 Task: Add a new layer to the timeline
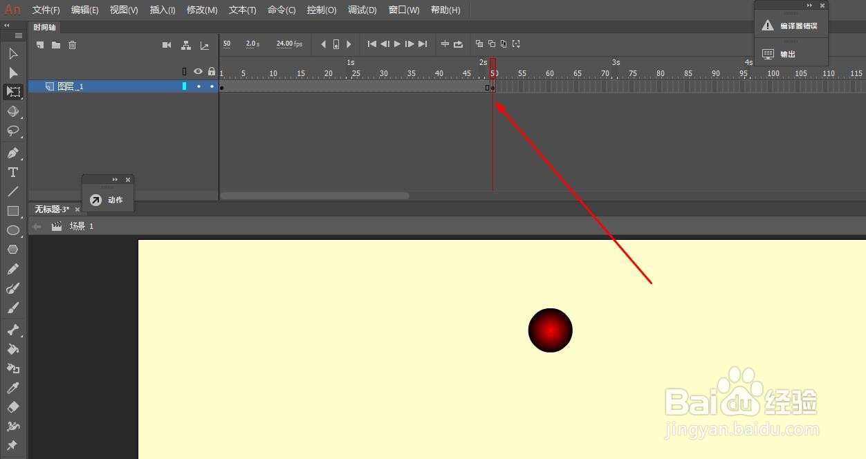coord(39,44)
